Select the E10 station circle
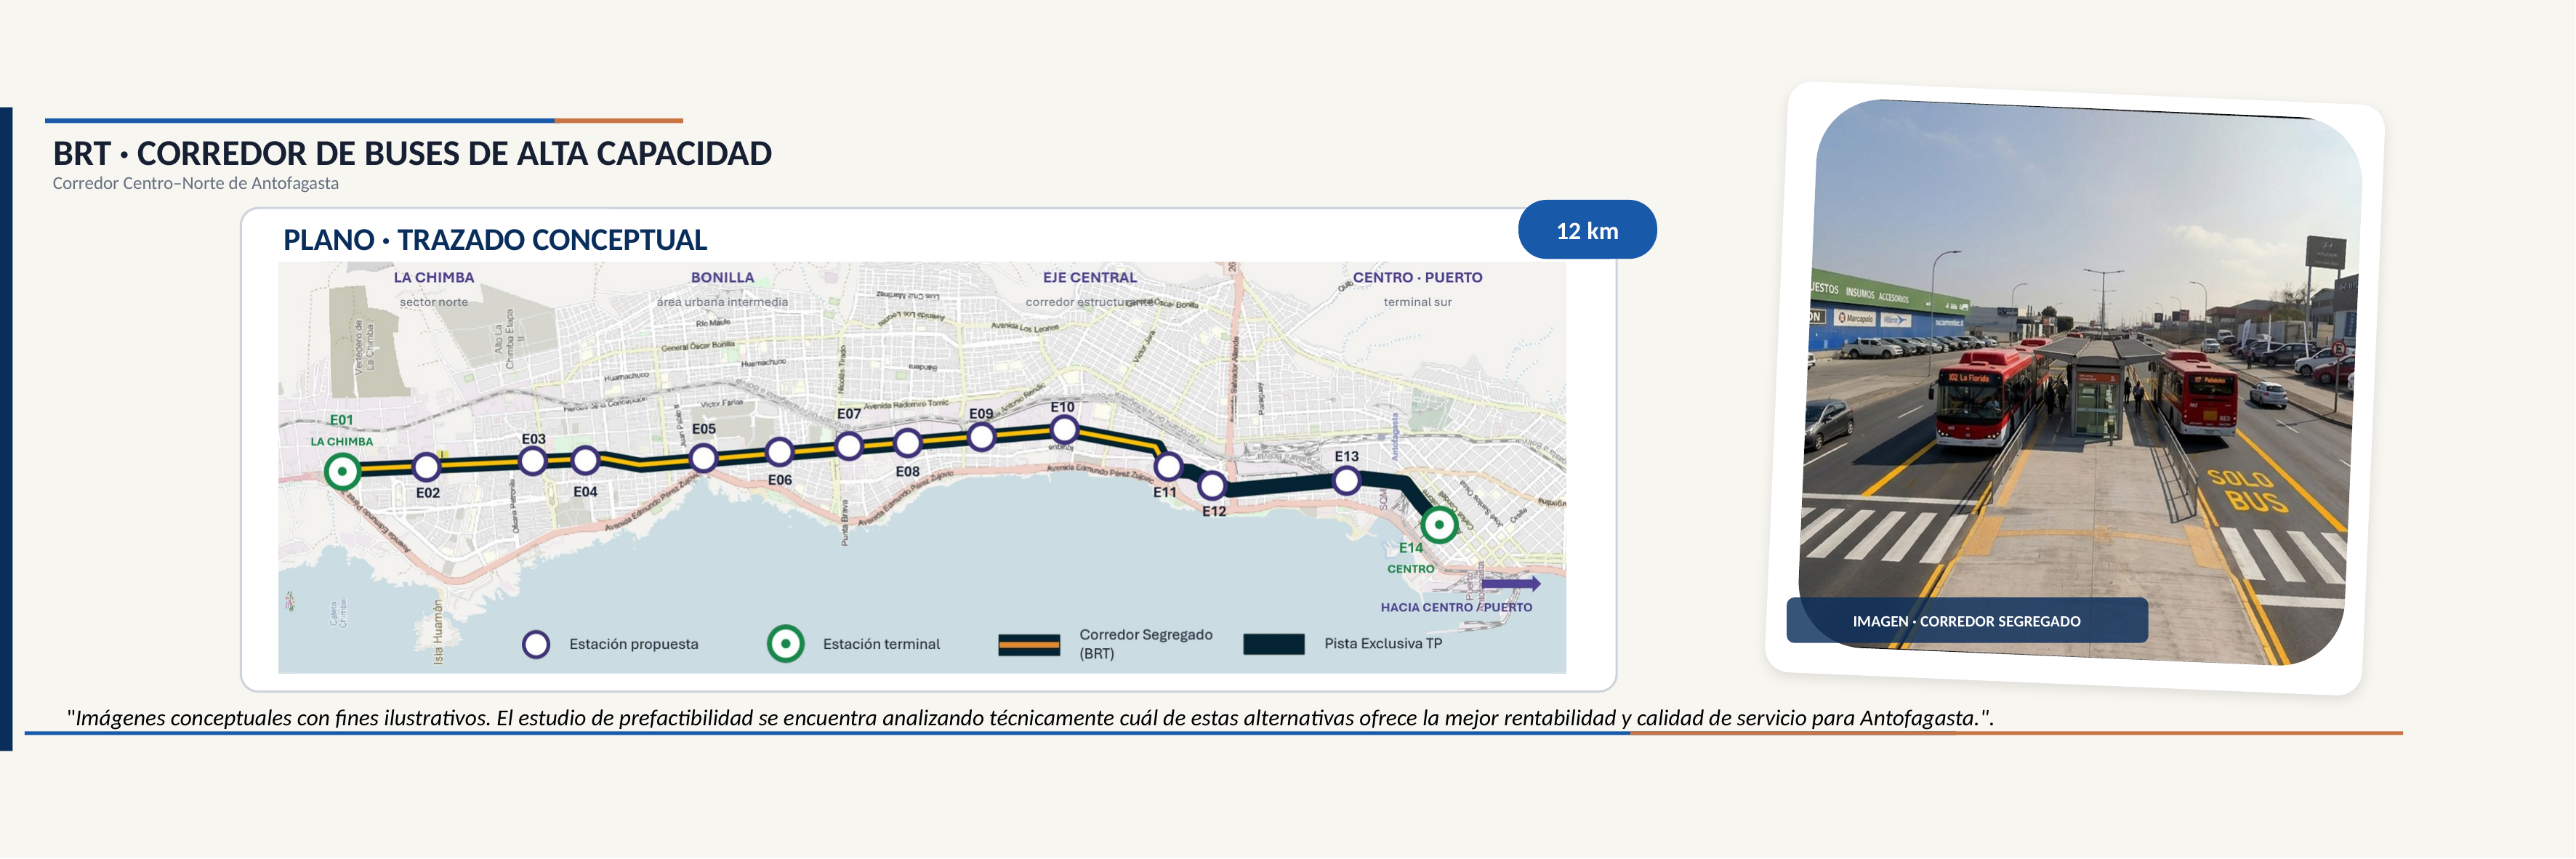Image resolution: width=2576 pixels, height=859 pixels. coord(1065,430)
